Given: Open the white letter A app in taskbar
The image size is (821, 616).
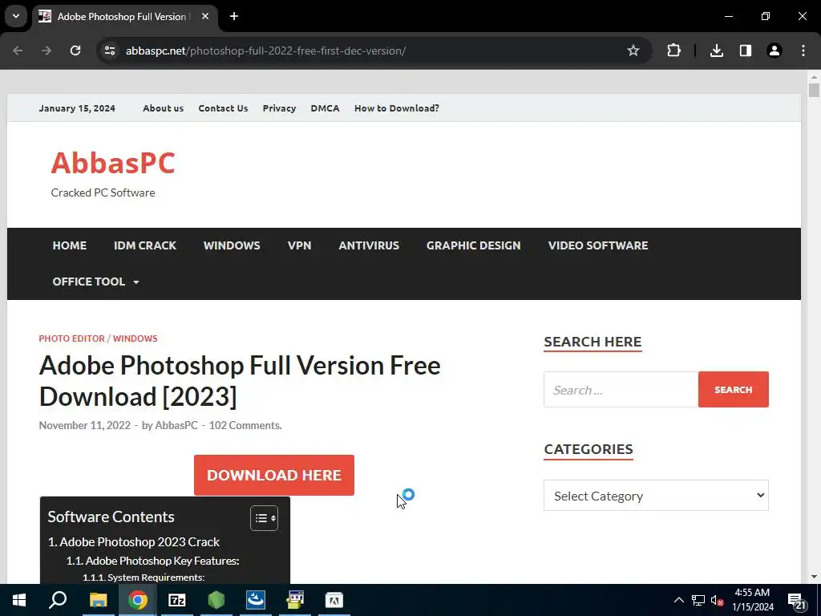Looking at the screenshot, I should [334, 600].
